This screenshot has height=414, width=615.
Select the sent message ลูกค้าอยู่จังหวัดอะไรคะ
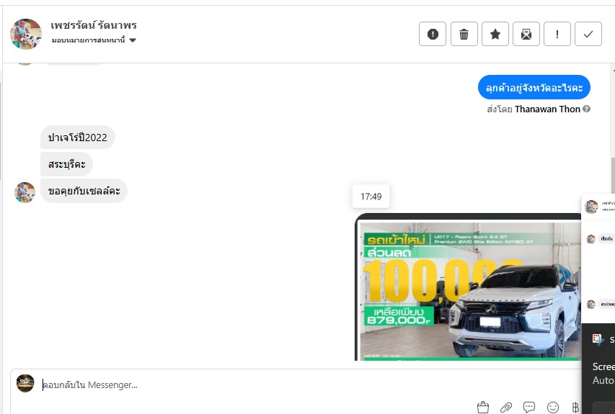(x=534, y=87)
